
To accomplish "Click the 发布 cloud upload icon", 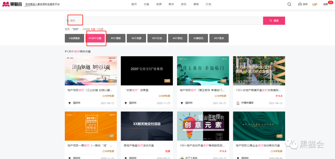I will [x=300, y=4].
